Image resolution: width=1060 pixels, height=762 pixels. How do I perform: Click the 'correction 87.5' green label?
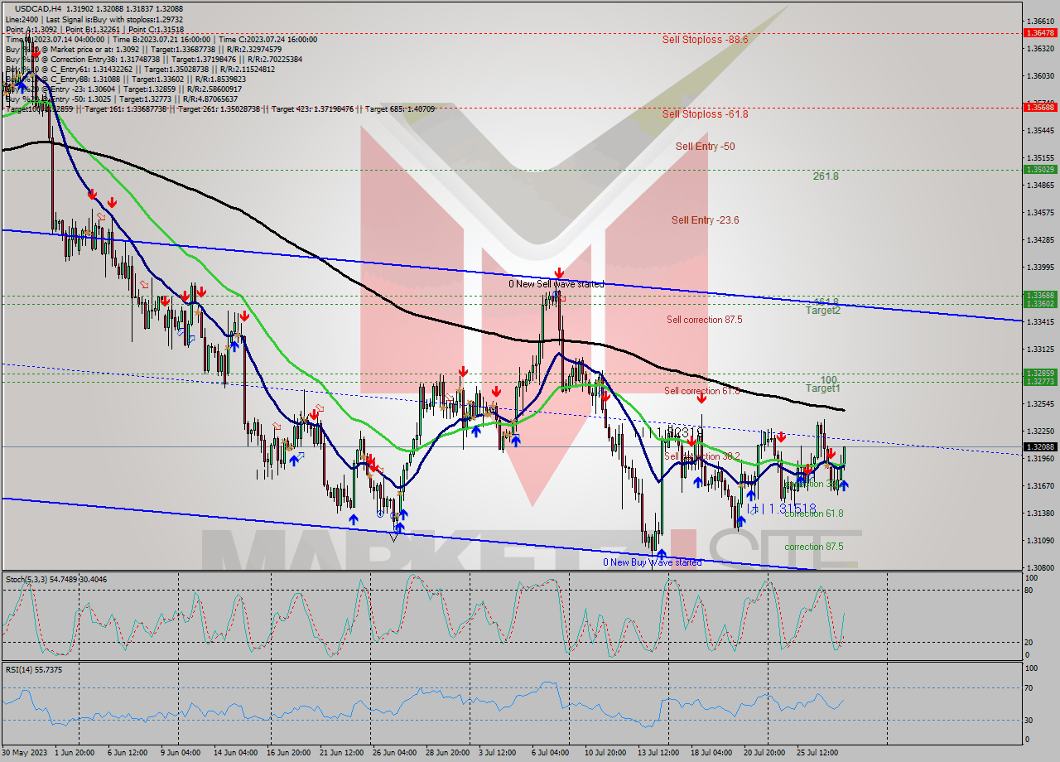pyautogui.click(x=813, y=547)
